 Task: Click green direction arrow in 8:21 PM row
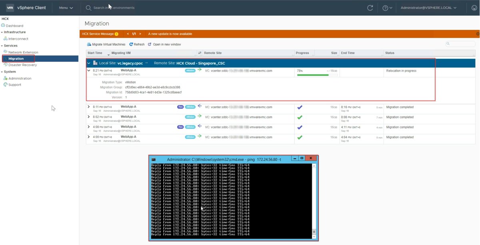coord(199,70)
